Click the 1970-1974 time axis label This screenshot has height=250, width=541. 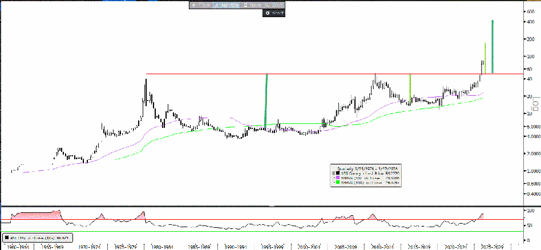(x=90, y=247)
